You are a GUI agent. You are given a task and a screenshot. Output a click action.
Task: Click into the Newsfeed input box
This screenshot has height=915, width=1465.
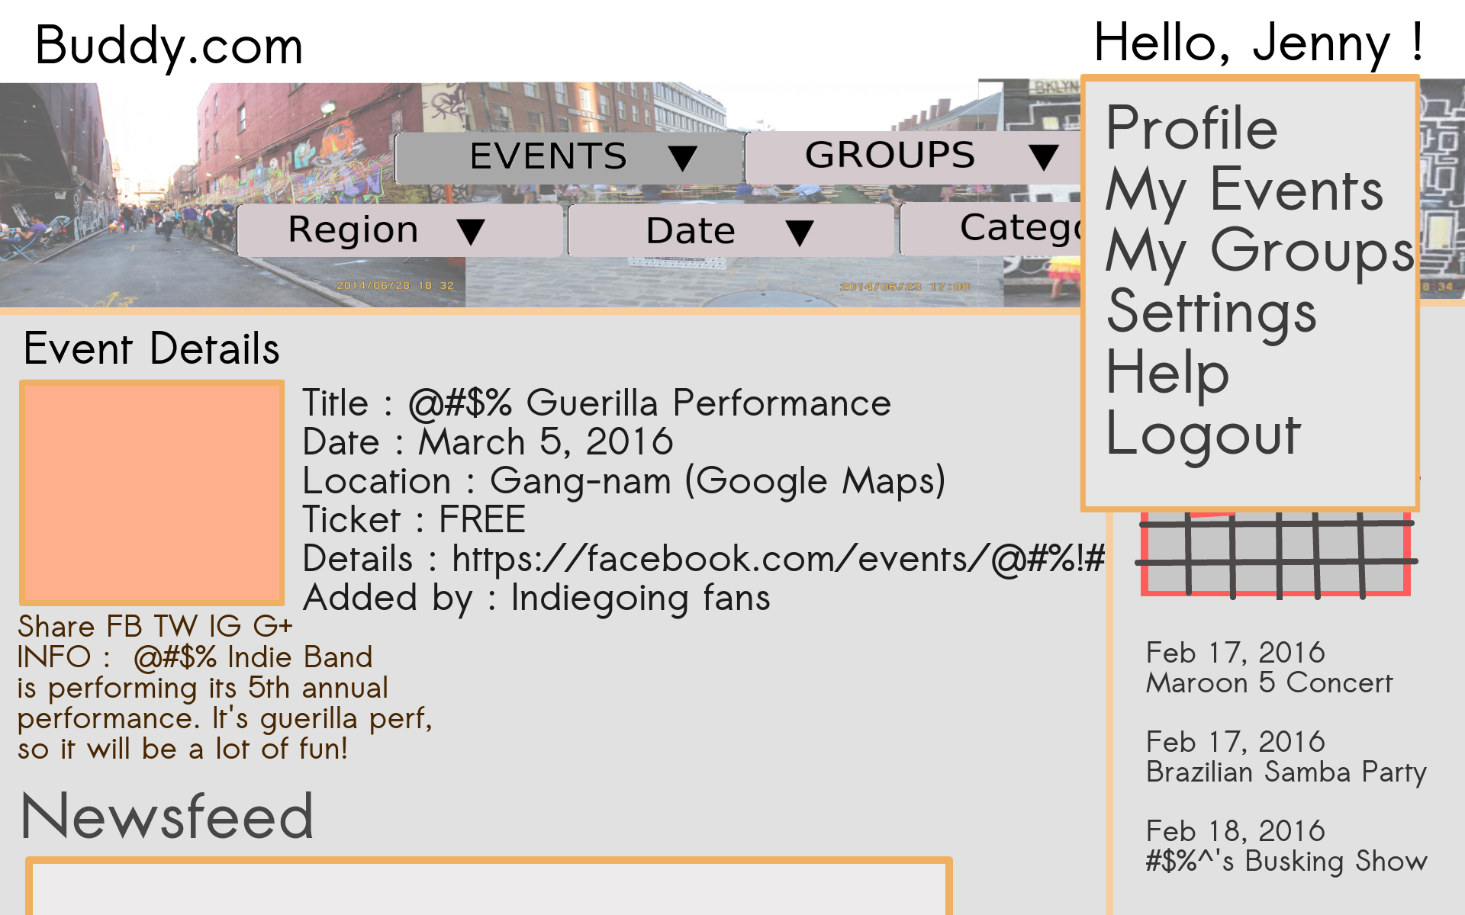(x=488, y=888)
